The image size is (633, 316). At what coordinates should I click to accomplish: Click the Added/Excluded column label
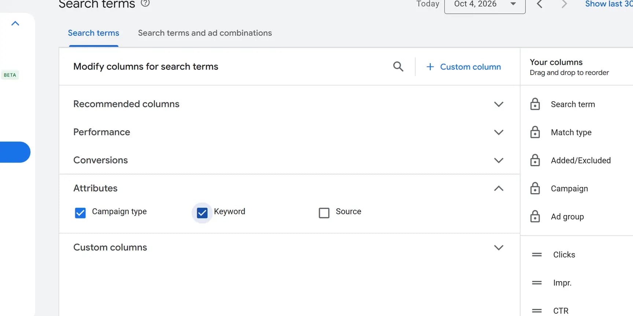click(x=581, y=160)
